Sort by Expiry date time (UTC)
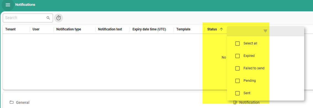The image size is (313, 108). coord(149,29)
